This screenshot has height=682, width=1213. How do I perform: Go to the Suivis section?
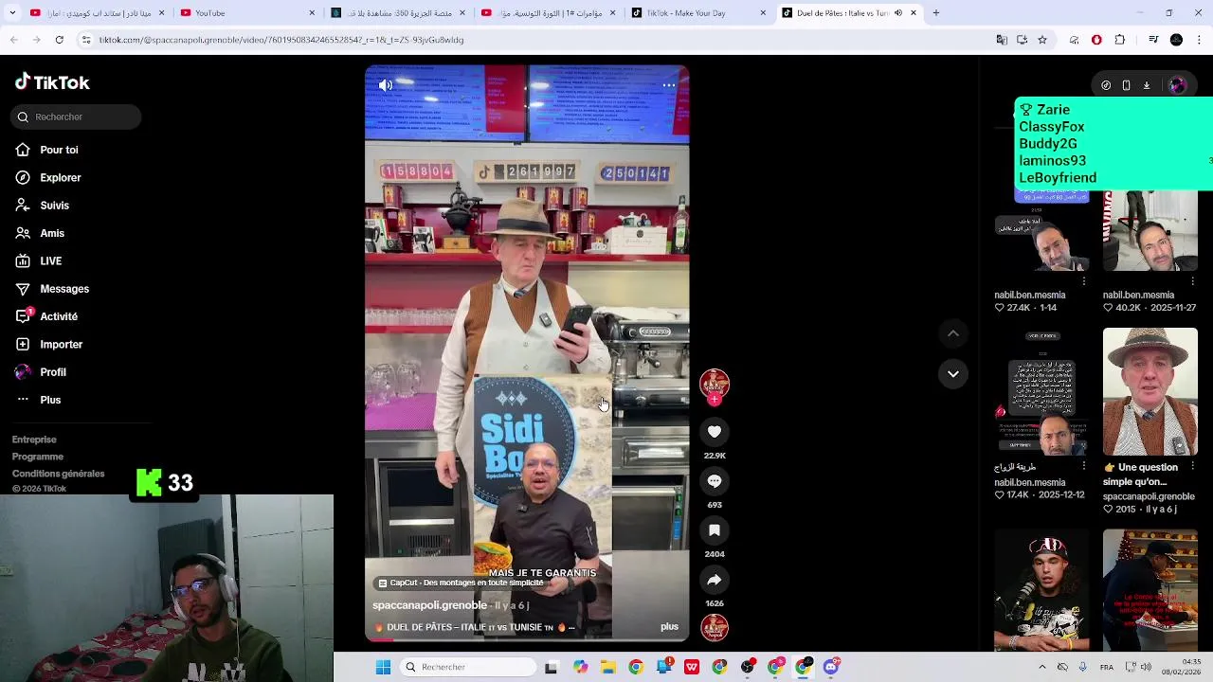pos(43,206)
